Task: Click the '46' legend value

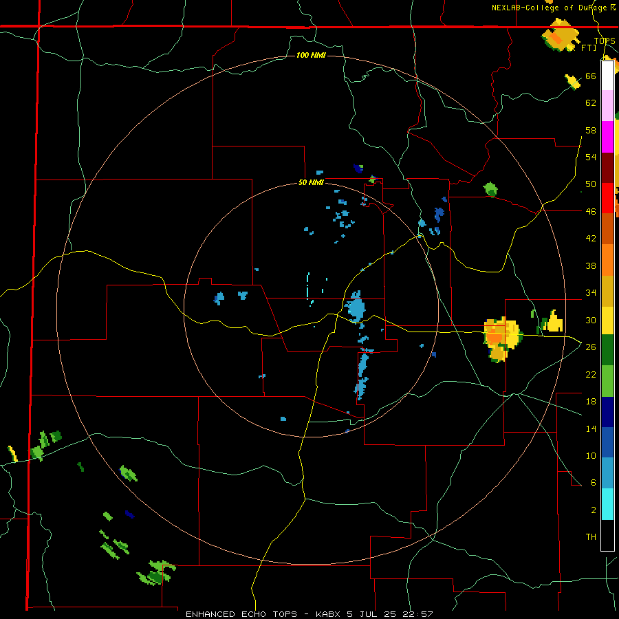Action: [x=591, y=212]
